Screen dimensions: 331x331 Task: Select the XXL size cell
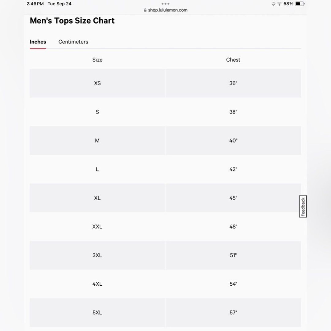pos(97,226)
